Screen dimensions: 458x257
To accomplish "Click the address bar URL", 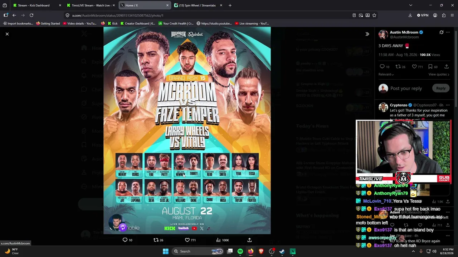I will (118, 15).
